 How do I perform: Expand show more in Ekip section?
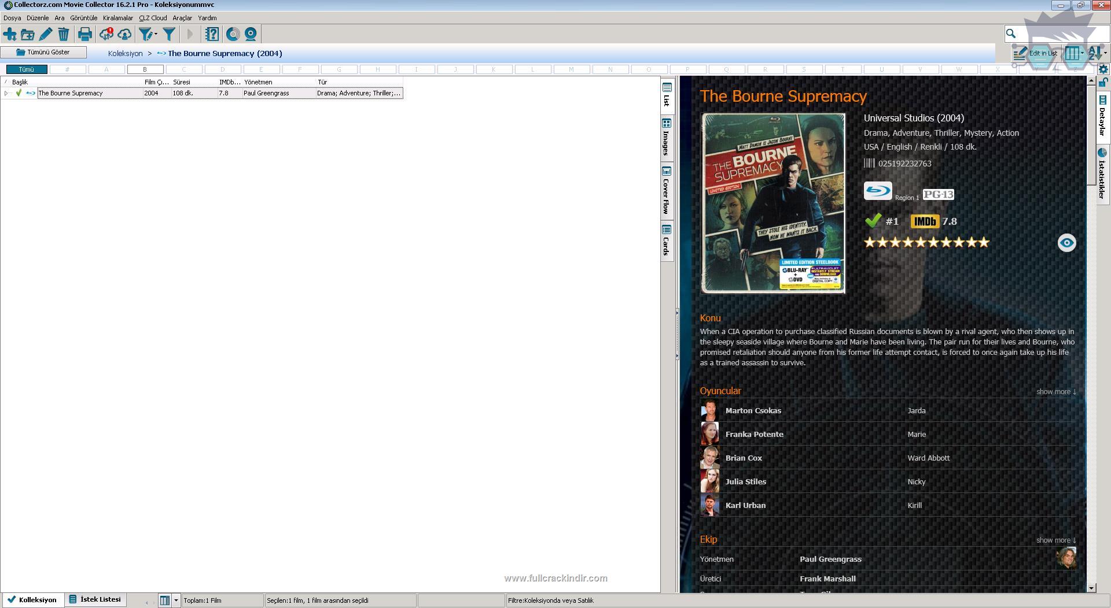coord(1056,540)
